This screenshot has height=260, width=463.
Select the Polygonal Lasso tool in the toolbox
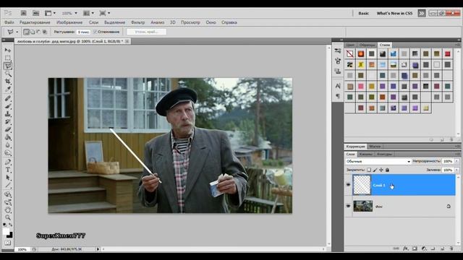click(8, 66)
